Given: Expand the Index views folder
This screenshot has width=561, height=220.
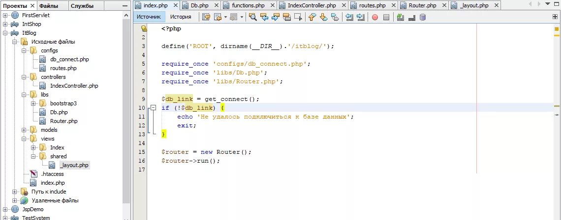Looking at the screenshot, I should coord(33,147).
